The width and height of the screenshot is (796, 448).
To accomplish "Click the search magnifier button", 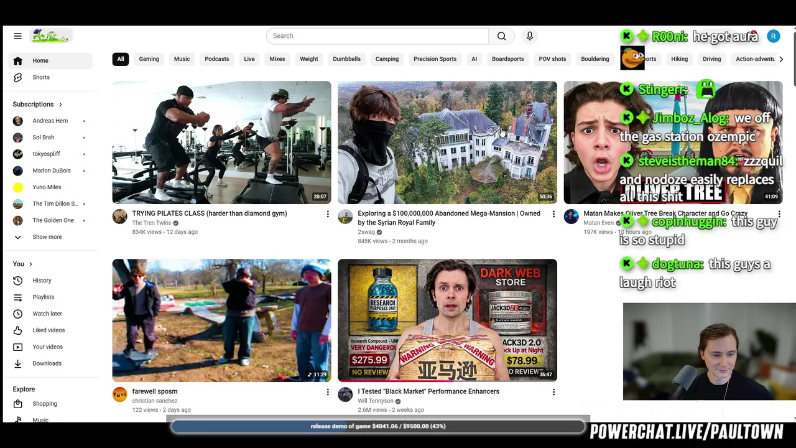I will click(x=501, y=36).
